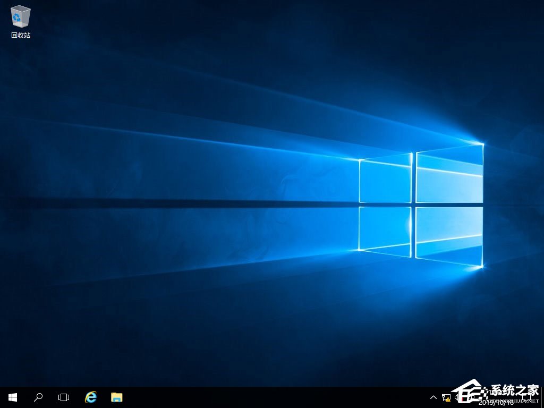Open File Explorer from the taskbar
Image resolution: width=544 pixels, height=408 pixels.
[116, 397]
